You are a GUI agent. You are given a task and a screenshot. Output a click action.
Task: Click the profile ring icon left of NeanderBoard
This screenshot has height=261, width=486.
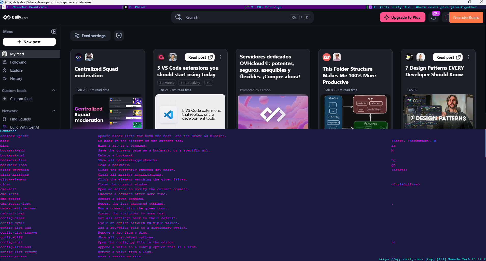coord(447,18)
